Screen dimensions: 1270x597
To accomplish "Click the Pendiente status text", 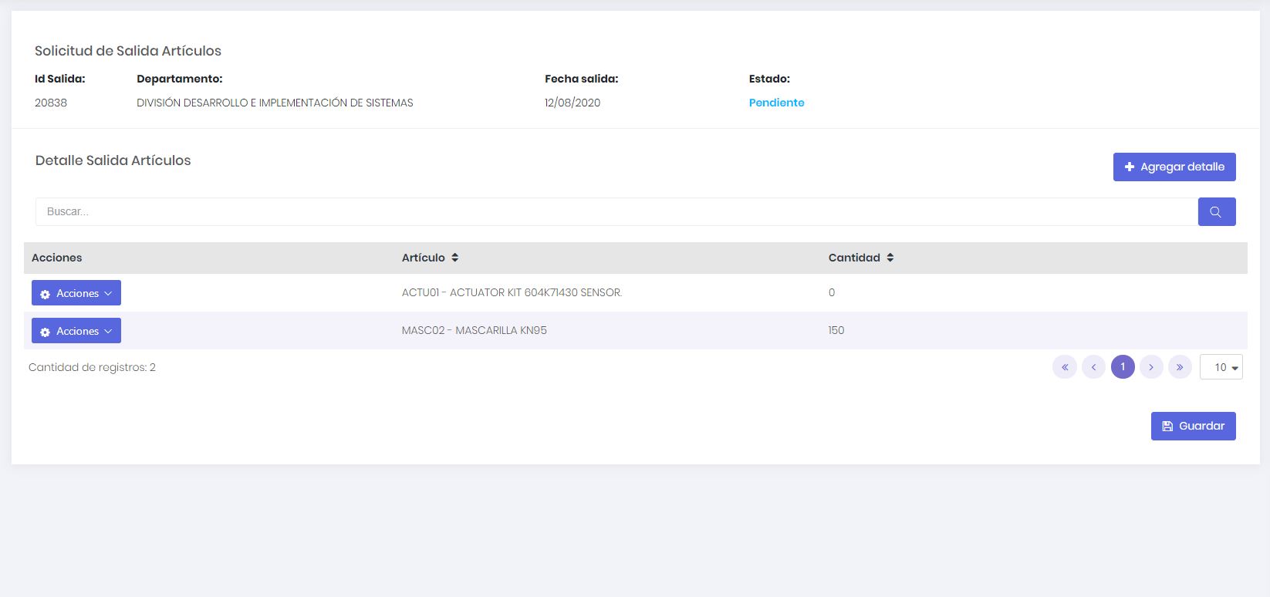I will click(x=776, y=103).
